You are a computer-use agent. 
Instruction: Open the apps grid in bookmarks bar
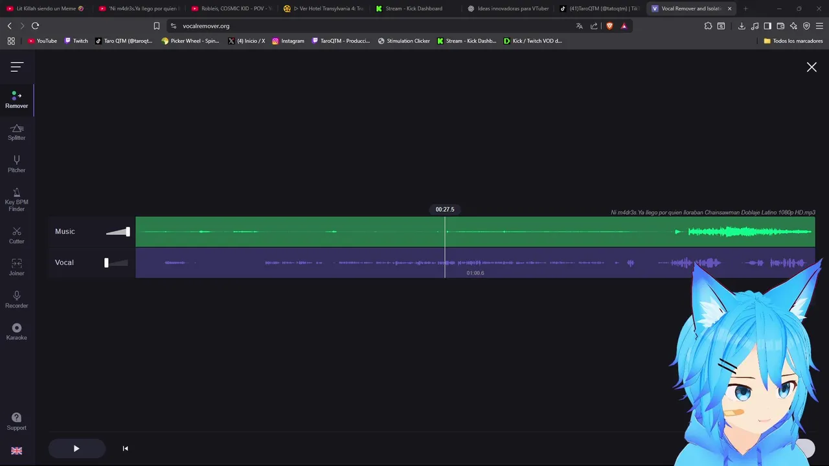(11, 41)
